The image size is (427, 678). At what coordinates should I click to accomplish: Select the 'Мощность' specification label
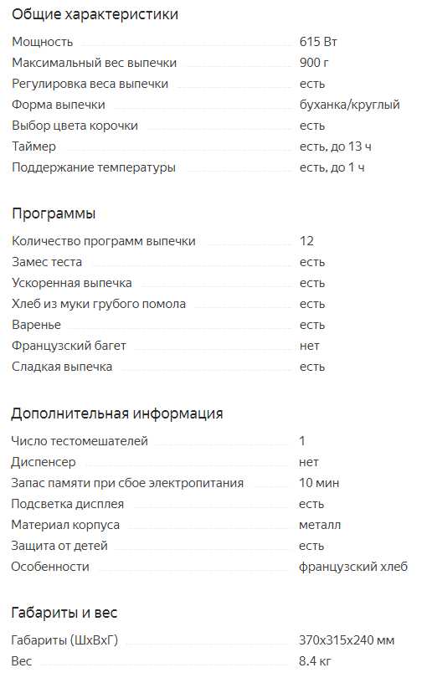pyautogui.click(x=43, y=42)
